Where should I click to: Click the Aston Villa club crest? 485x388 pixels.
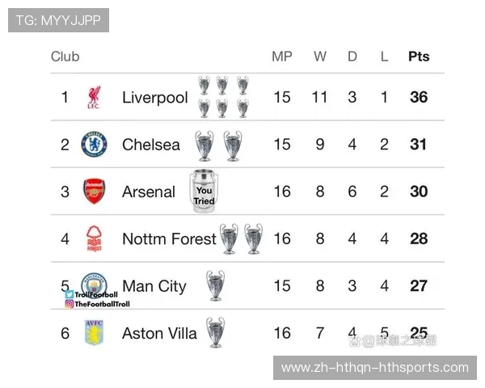click(94, 332)
